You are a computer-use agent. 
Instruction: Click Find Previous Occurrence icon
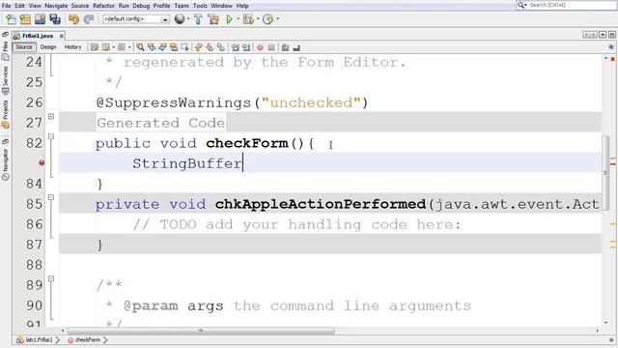(x=152, y=47)
